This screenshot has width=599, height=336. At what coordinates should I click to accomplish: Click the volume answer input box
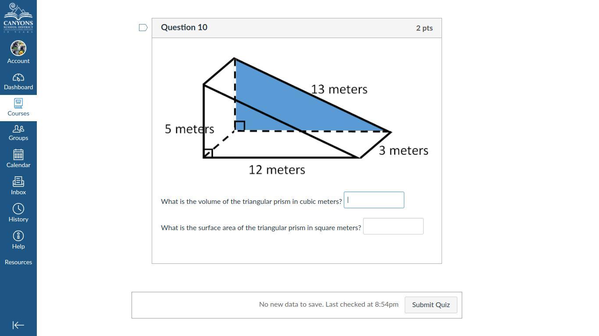point(374,200)
